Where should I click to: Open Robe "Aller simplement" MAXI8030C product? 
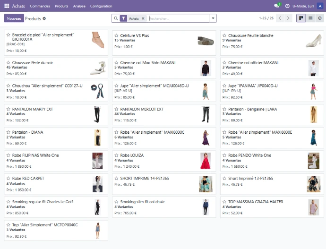[x=164, y=137]
